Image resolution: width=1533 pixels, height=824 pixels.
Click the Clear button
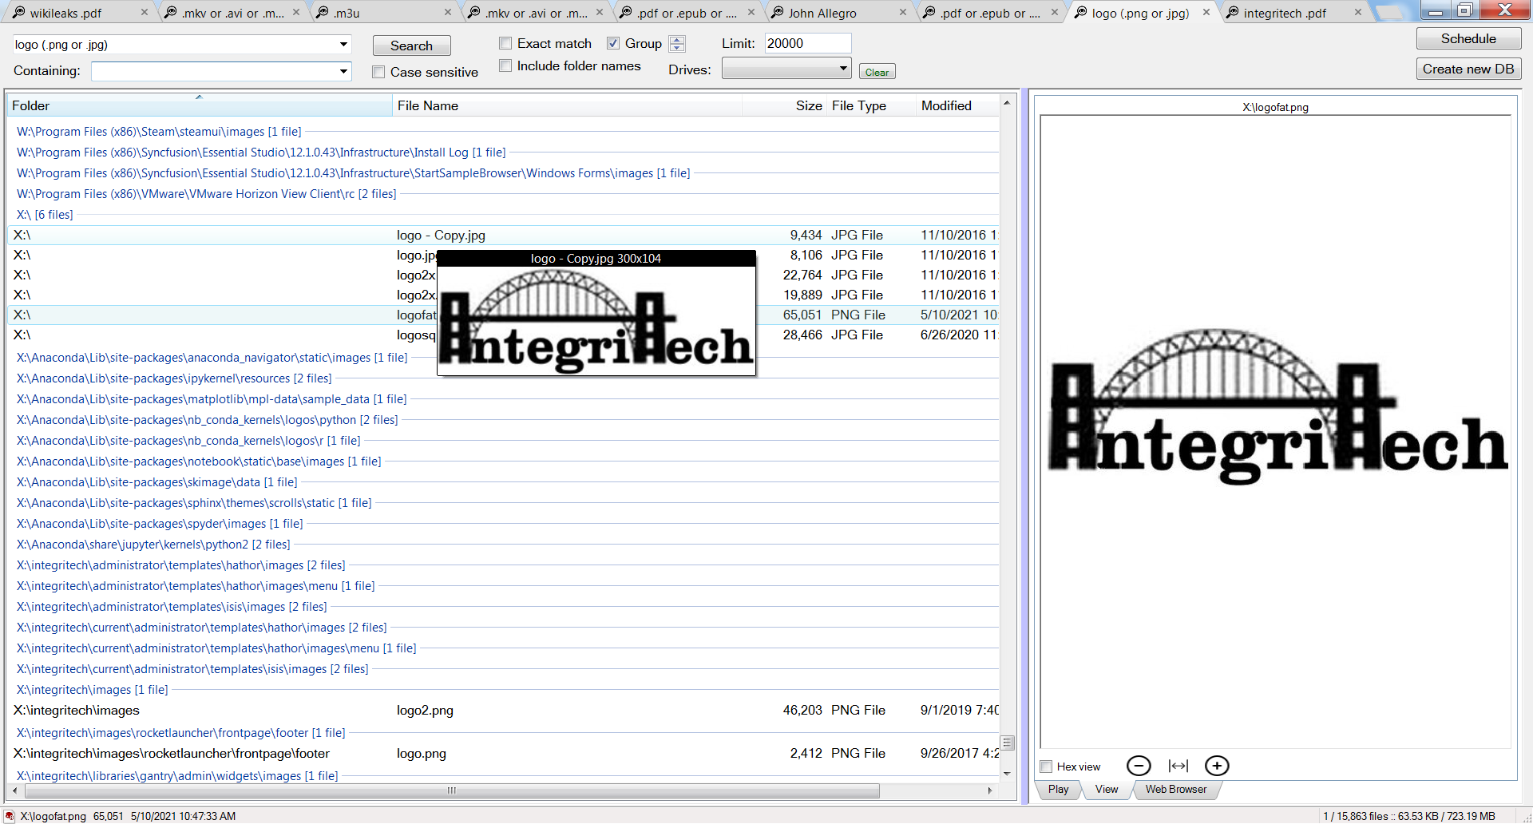pyautogui.click(x=877, y=72)
